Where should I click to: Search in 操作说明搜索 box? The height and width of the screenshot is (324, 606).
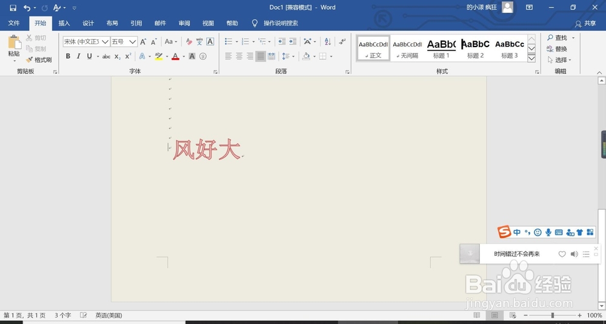click(281, 23)
